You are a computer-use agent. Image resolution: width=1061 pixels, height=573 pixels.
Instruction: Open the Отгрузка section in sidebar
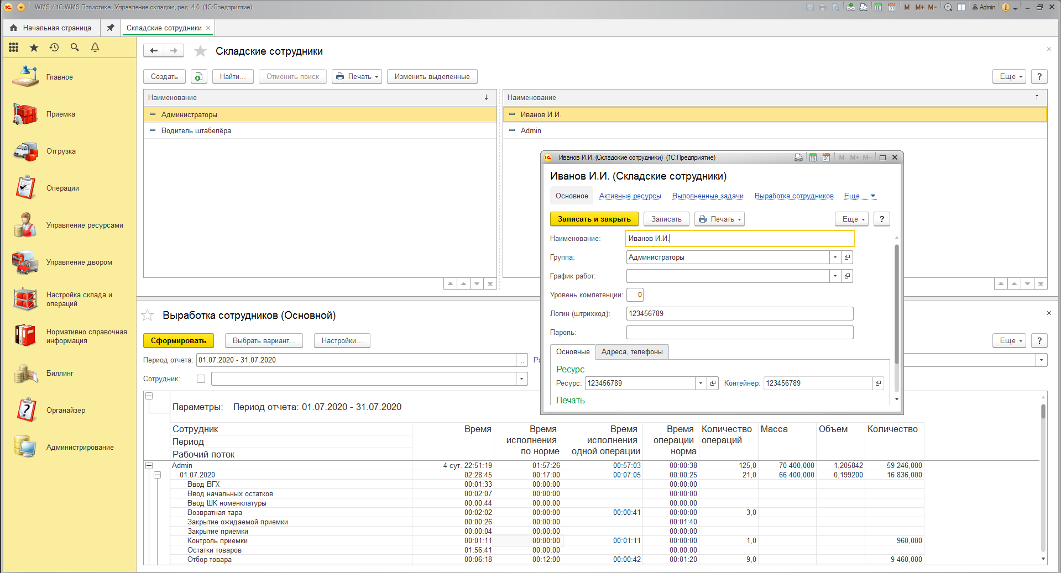pos(61,151)
